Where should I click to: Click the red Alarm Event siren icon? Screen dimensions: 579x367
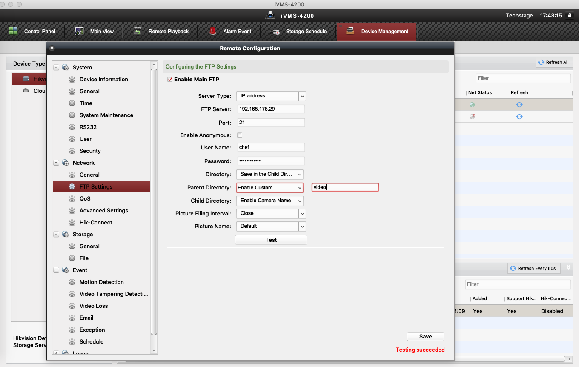(212, 31)
